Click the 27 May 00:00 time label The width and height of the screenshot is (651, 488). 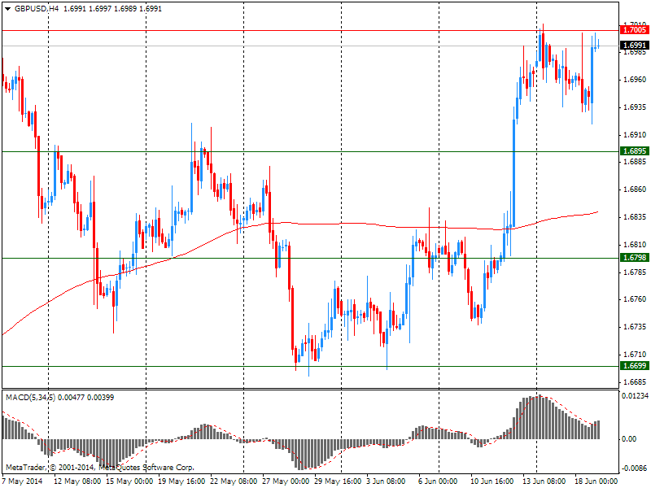[286, 481]
